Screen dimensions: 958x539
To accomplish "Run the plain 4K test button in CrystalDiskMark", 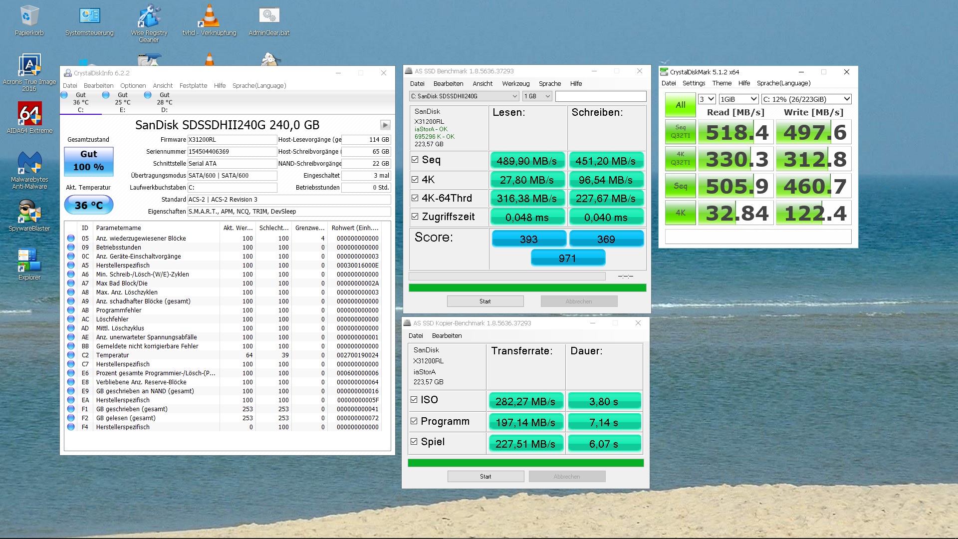I will [x=681, y=213].
